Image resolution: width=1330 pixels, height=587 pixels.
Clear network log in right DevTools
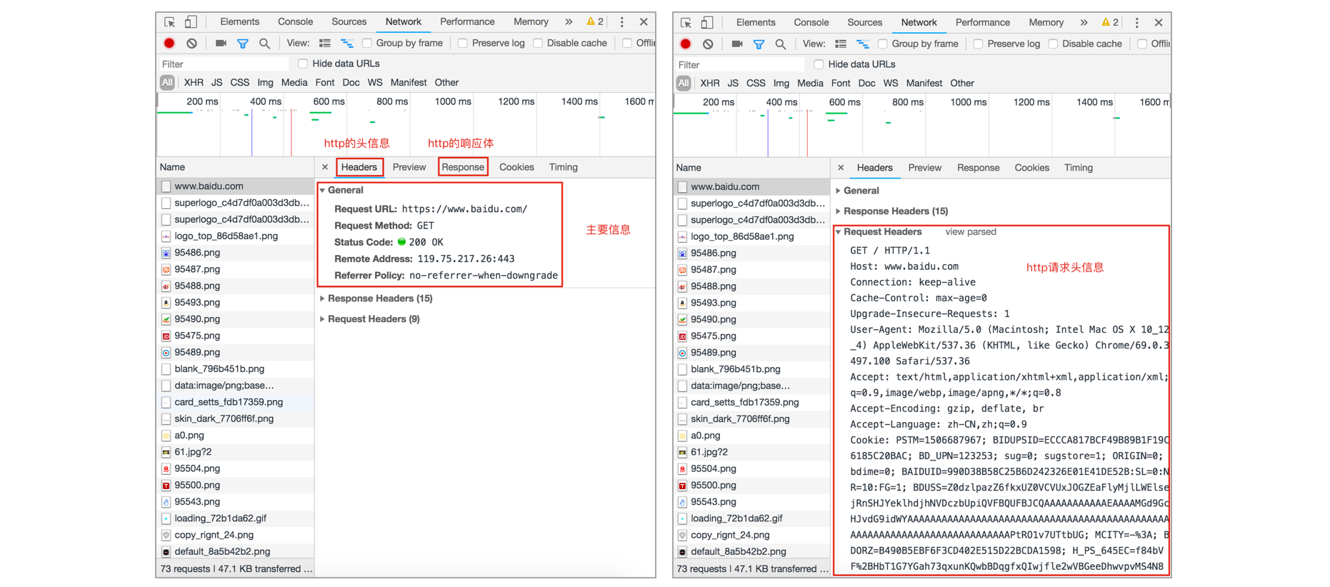[x=708, y=44]
